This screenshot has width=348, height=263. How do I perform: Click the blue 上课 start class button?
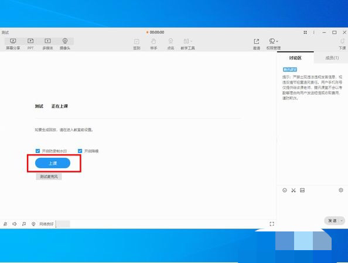tap(53, 163)
